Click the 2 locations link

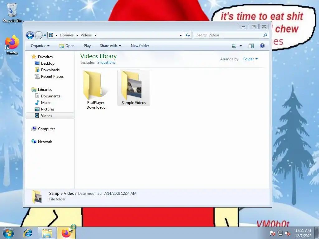click(x=106, y=63)
